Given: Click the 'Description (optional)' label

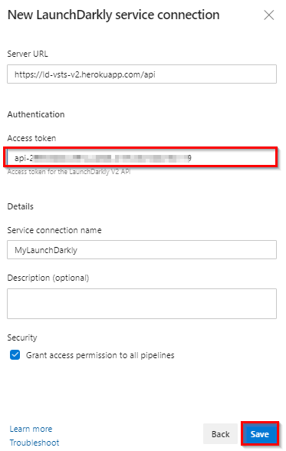Looking at the screenshot, I should pos(48,278).
